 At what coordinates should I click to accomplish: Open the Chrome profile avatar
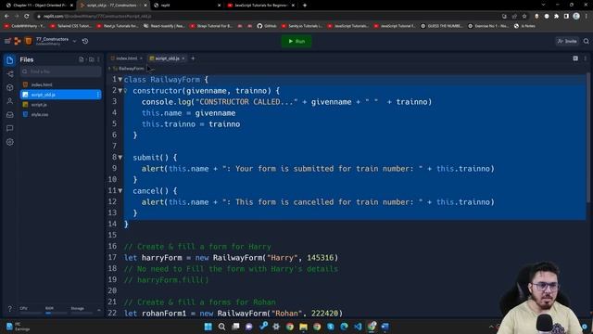click(576, 17)
